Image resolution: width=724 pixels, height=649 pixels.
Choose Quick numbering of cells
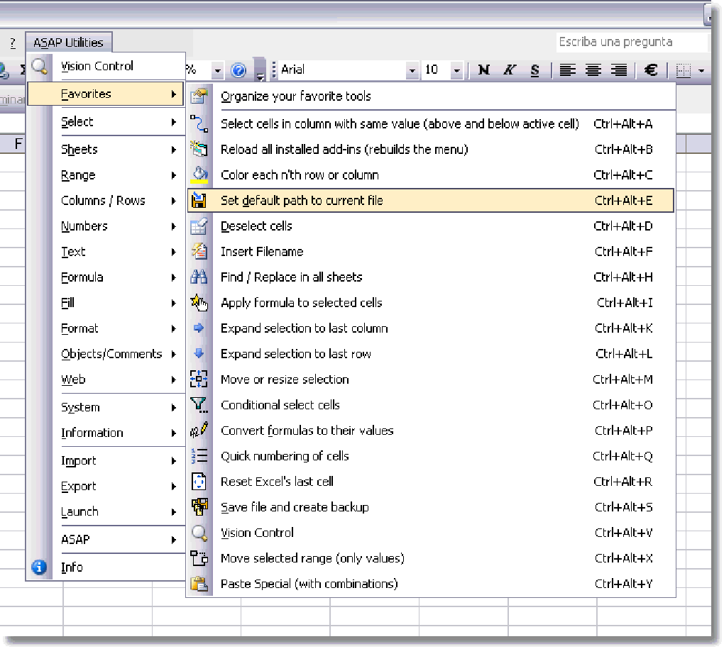point(431,456)
